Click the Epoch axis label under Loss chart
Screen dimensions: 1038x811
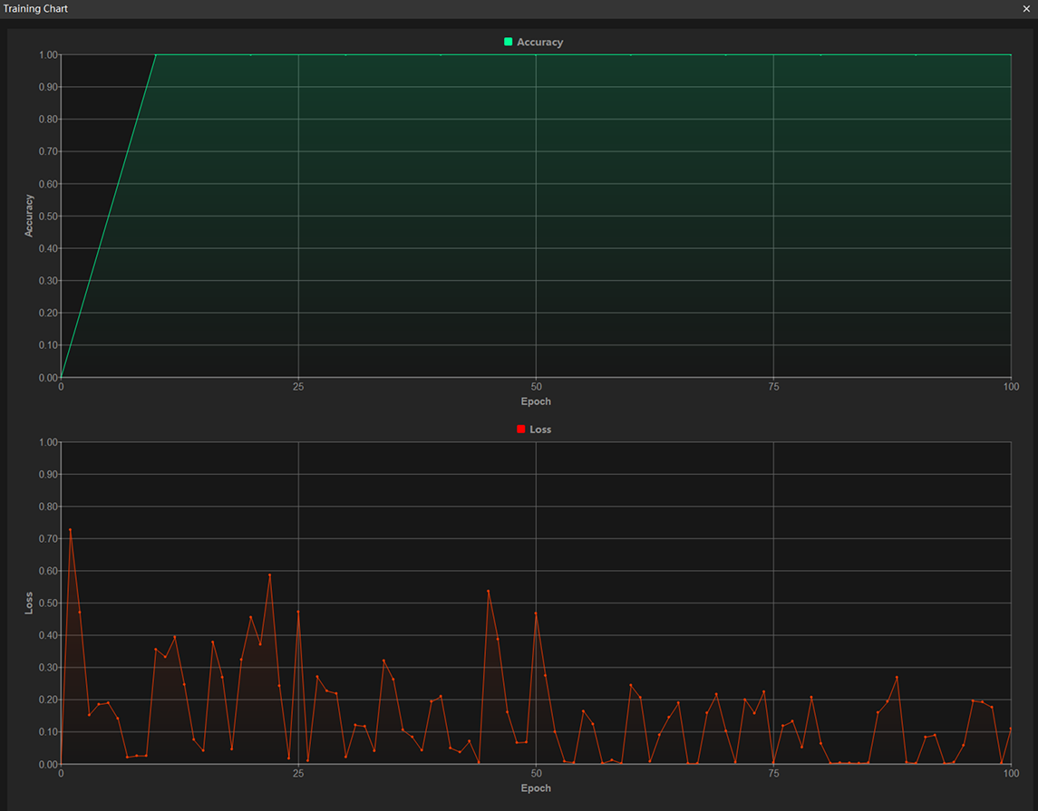pos(536,787)
